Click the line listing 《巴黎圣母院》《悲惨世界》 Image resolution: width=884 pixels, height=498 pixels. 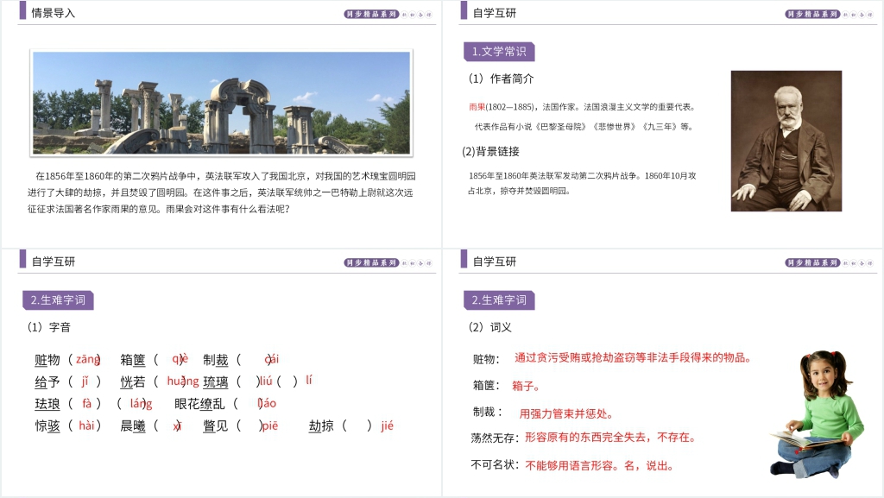coord(584,127)
